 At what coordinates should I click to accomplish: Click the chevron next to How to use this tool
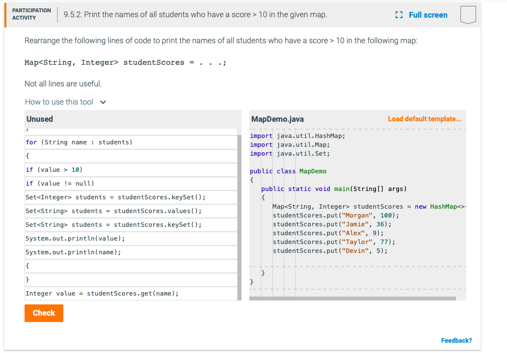(103, 102)
